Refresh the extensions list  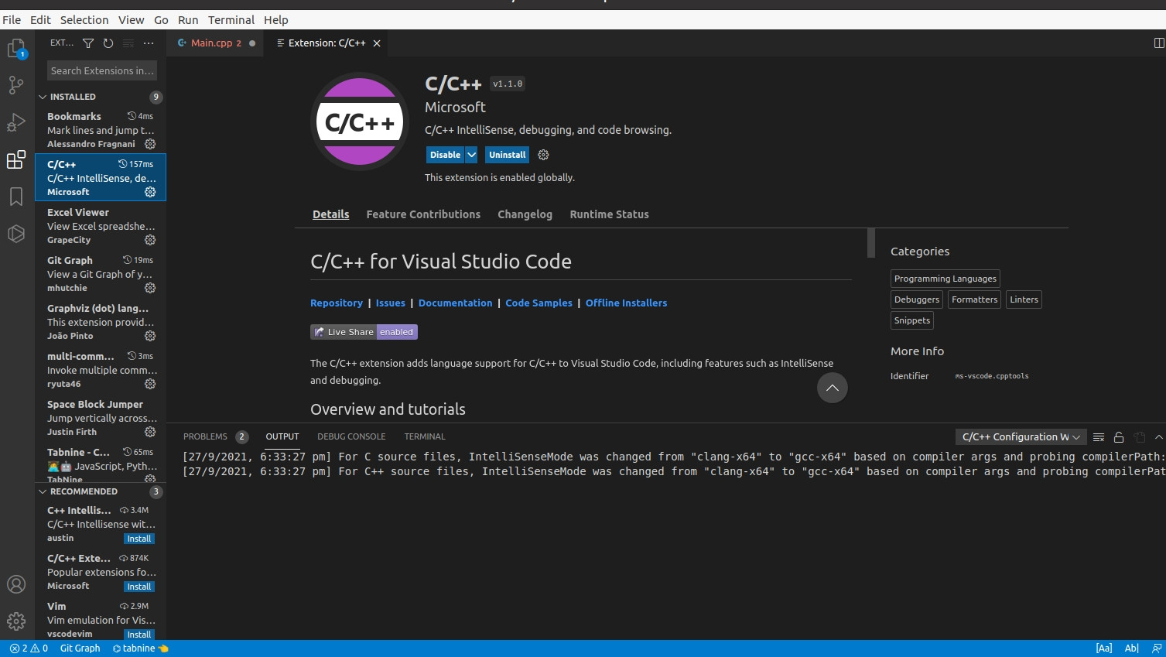[108, 43]
